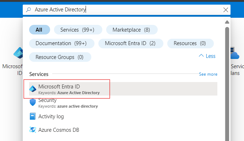Viewport: 244px width, 141px height.
Task: Filter results by Services (99+)
Action: (x=78, y=30)
